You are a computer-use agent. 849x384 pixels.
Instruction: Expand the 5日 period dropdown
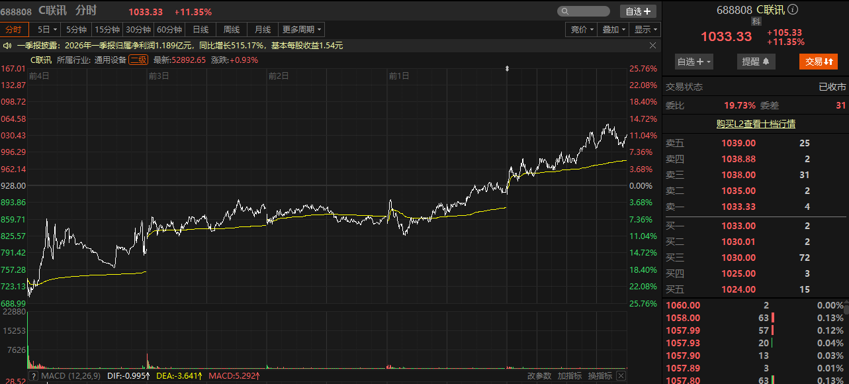[x=48, y=29]
